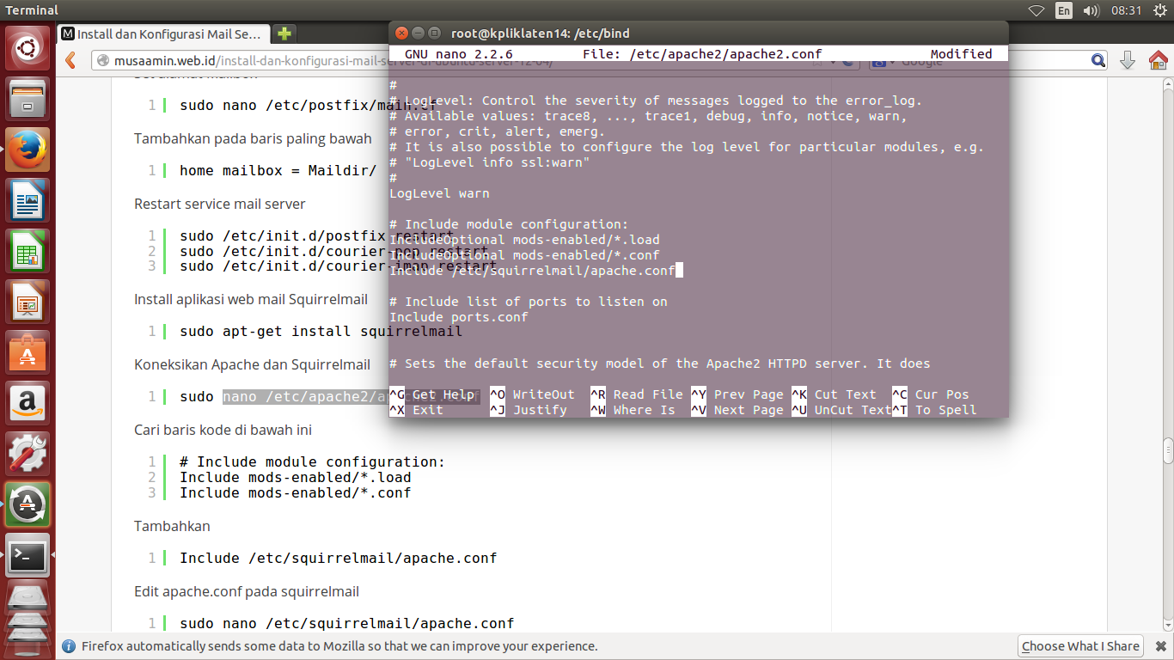The image size is (1174, 660).
Task: Click nano's '^T To Spell' shortcut label
Action: (934, 410)
